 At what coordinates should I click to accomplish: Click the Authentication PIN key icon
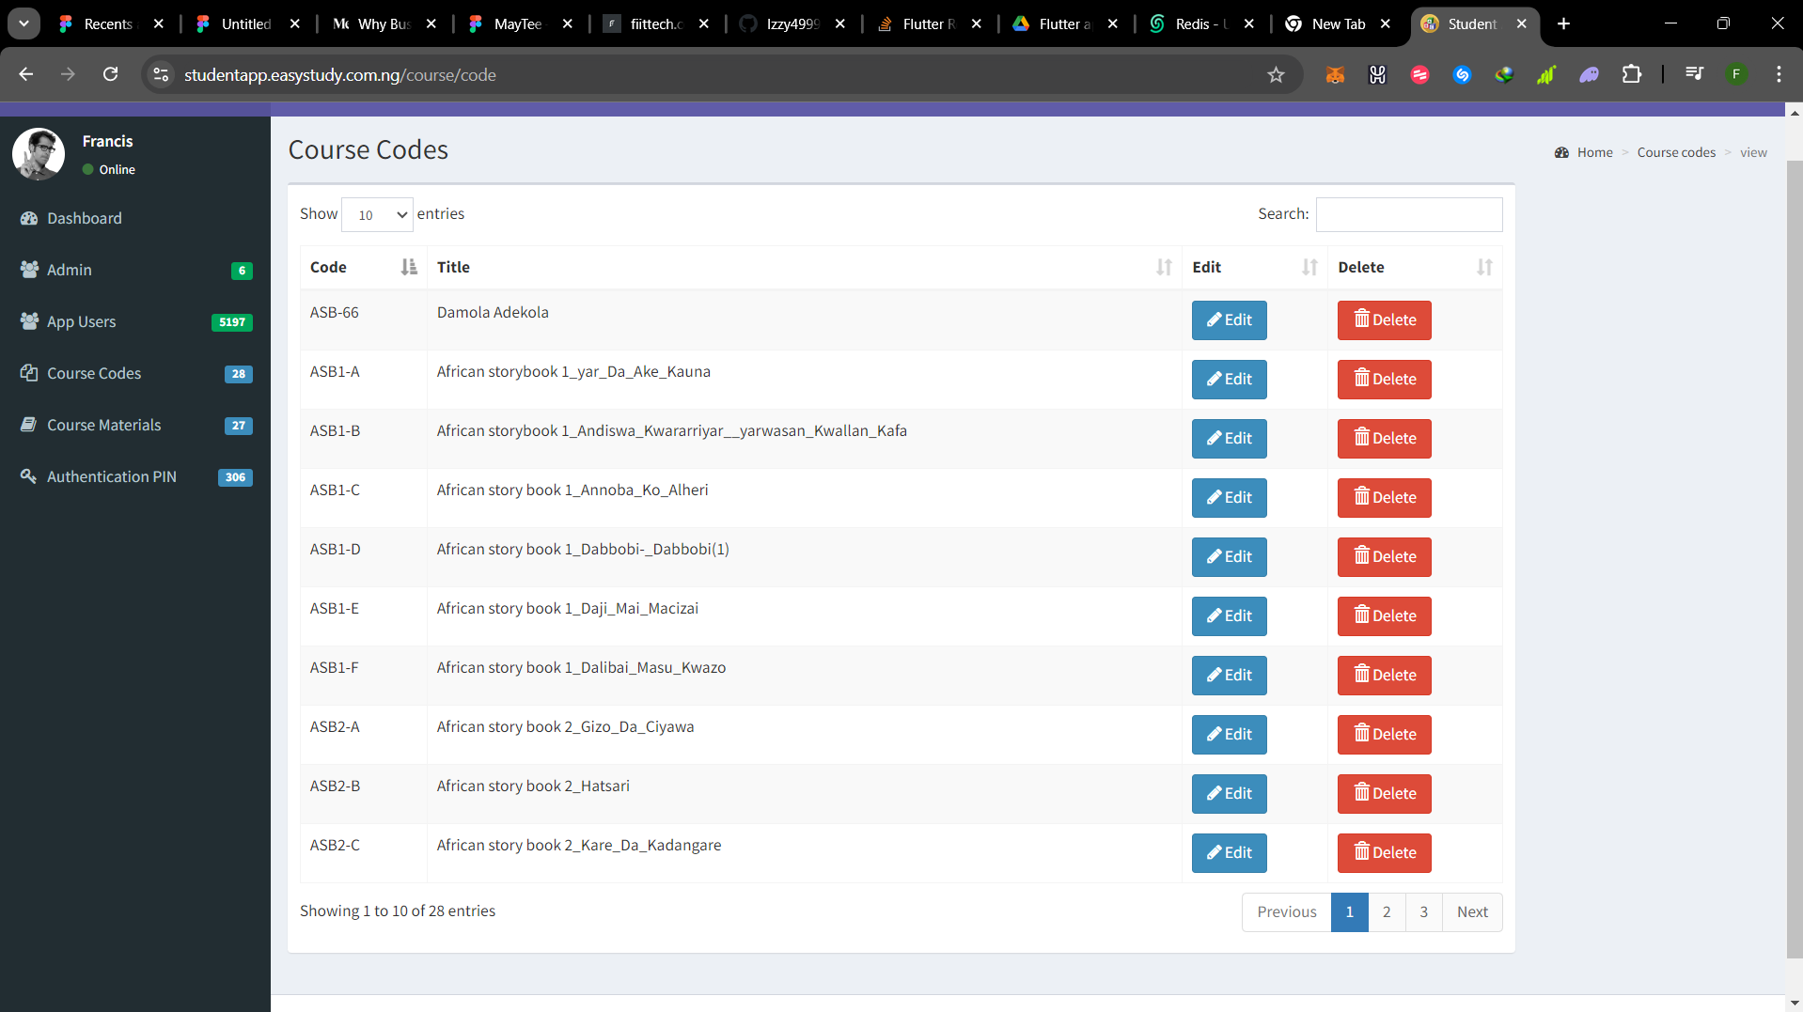[x=29, y=476]
